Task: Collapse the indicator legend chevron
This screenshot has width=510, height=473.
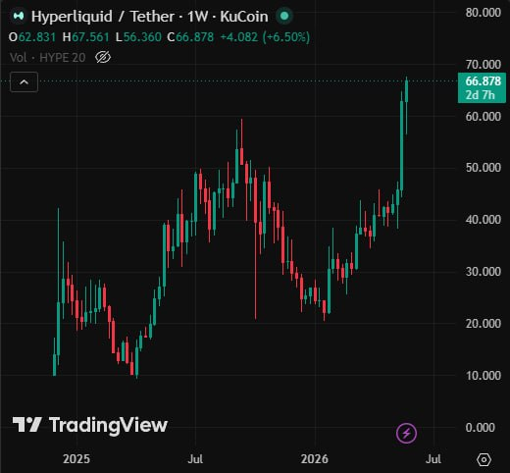Action: click(x=24, y=82)
